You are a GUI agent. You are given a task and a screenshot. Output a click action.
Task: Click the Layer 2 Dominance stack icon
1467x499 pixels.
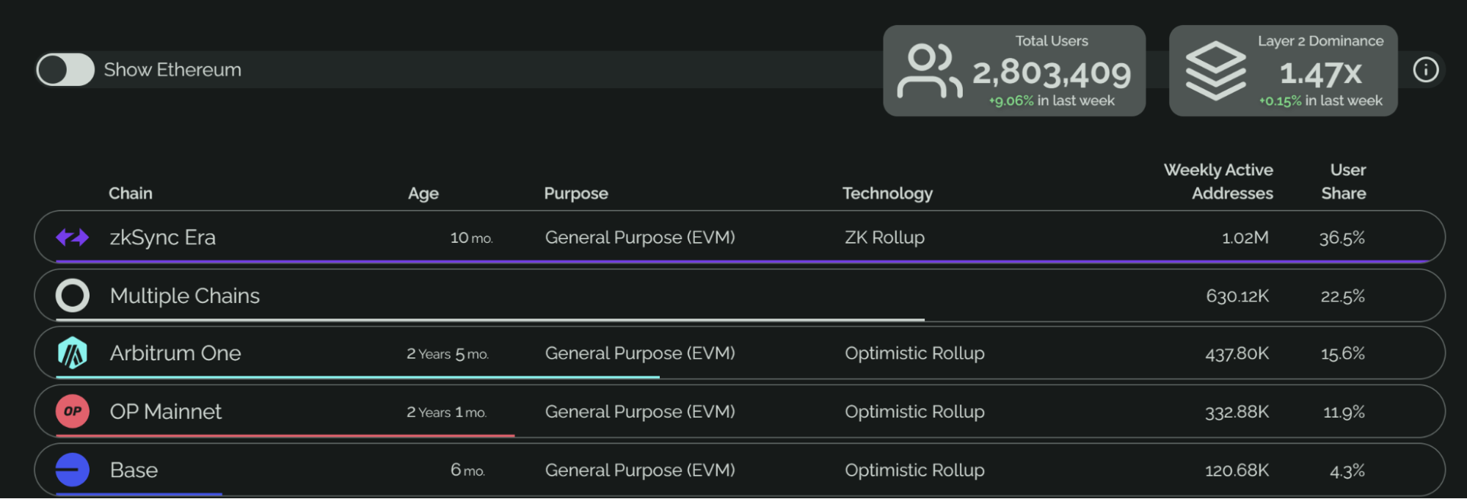1215,71
